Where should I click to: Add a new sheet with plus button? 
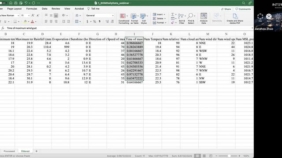pos(36,151)
